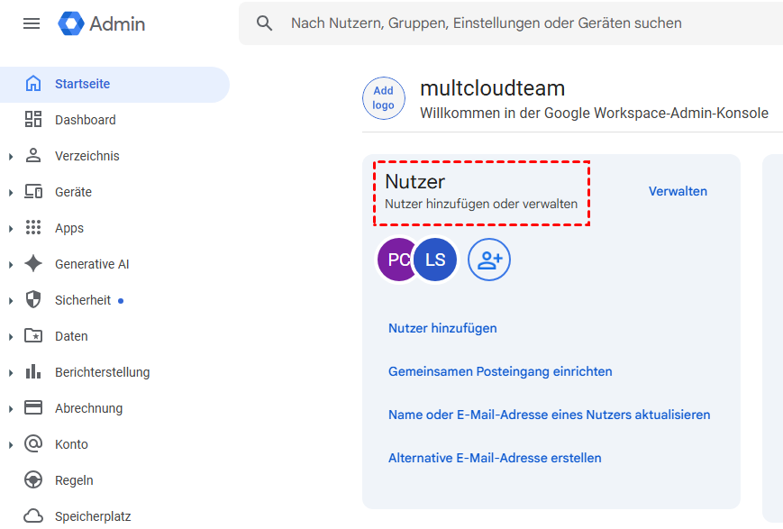The width and height of the screenshot is (783, 529).
Task: Open the hamburger main menu
Action: [32, 23]
